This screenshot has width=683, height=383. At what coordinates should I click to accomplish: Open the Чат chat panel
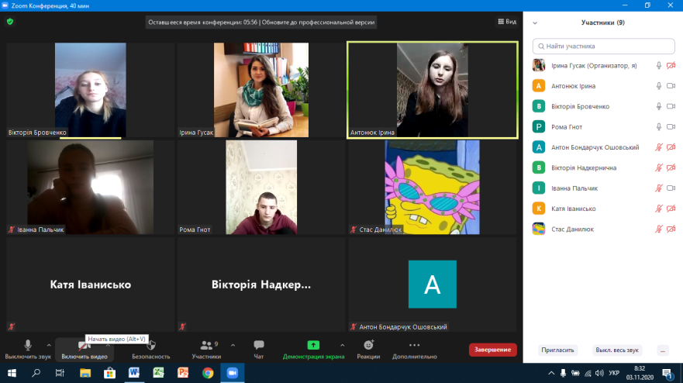(x=259, y=350)
